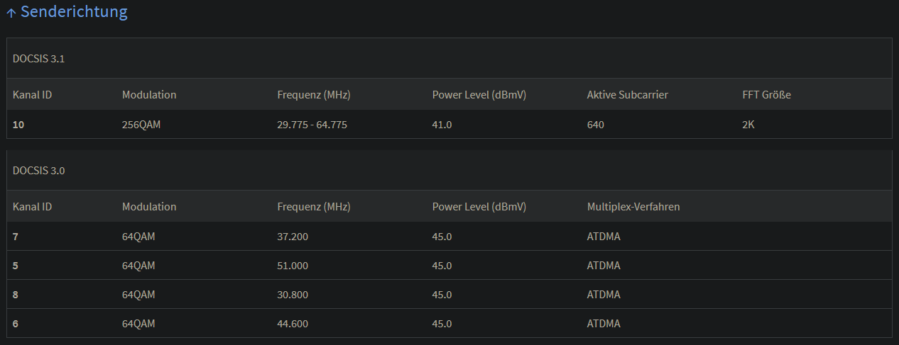899x345 pixels.
Task: Click the 29.775 - 64.775 frequency value
Action: (x=312, y=125)
